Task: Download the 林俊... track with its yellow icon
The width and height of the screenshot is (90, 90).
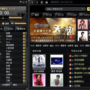Action: (24, 78)
